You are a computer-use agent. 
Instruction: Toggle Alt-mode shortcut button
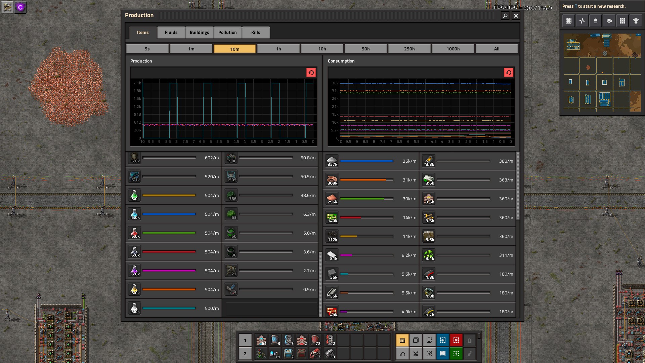click(402, 340)
